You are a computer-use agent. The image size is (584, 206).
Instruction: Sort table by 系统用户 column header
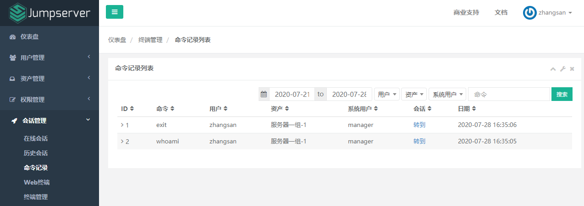click(x=363, y=109)
